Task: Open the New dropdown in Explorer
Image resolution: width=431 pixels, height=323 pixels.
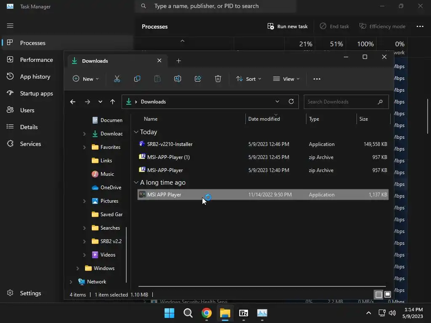Action: [x=85, y=79]
